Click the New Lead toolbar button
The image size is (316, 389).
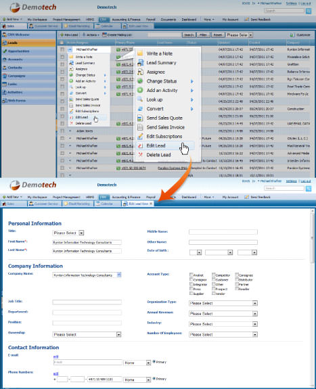pos(69,35)
